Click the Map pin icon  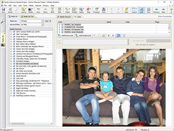(88, 10)
